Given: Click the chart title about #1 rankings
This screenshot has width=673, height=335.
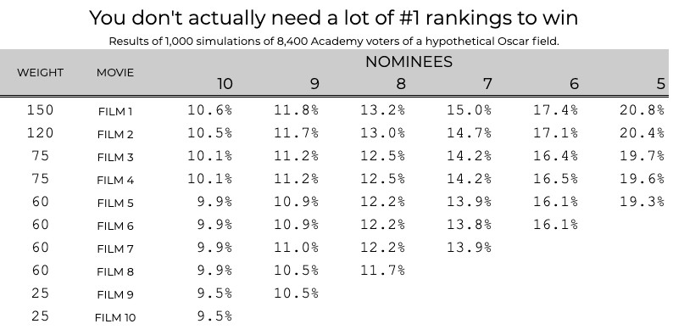Looking at the screenshot, I should click(x=333, y=18).
